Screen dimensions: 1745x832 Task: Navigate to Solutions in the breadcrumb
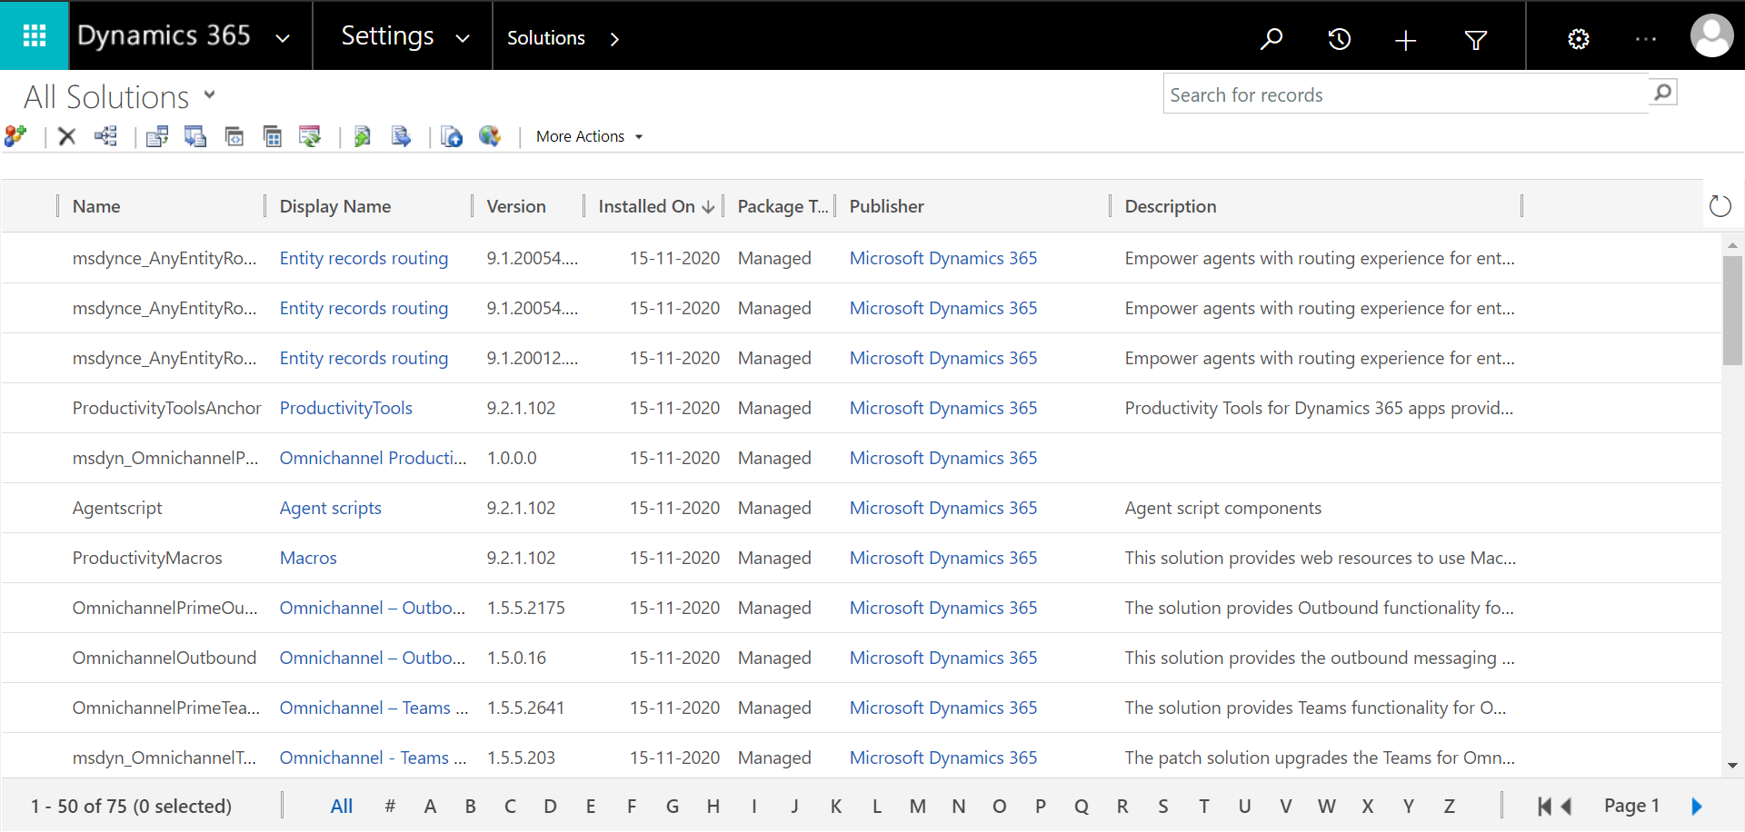tap(545, 37)
